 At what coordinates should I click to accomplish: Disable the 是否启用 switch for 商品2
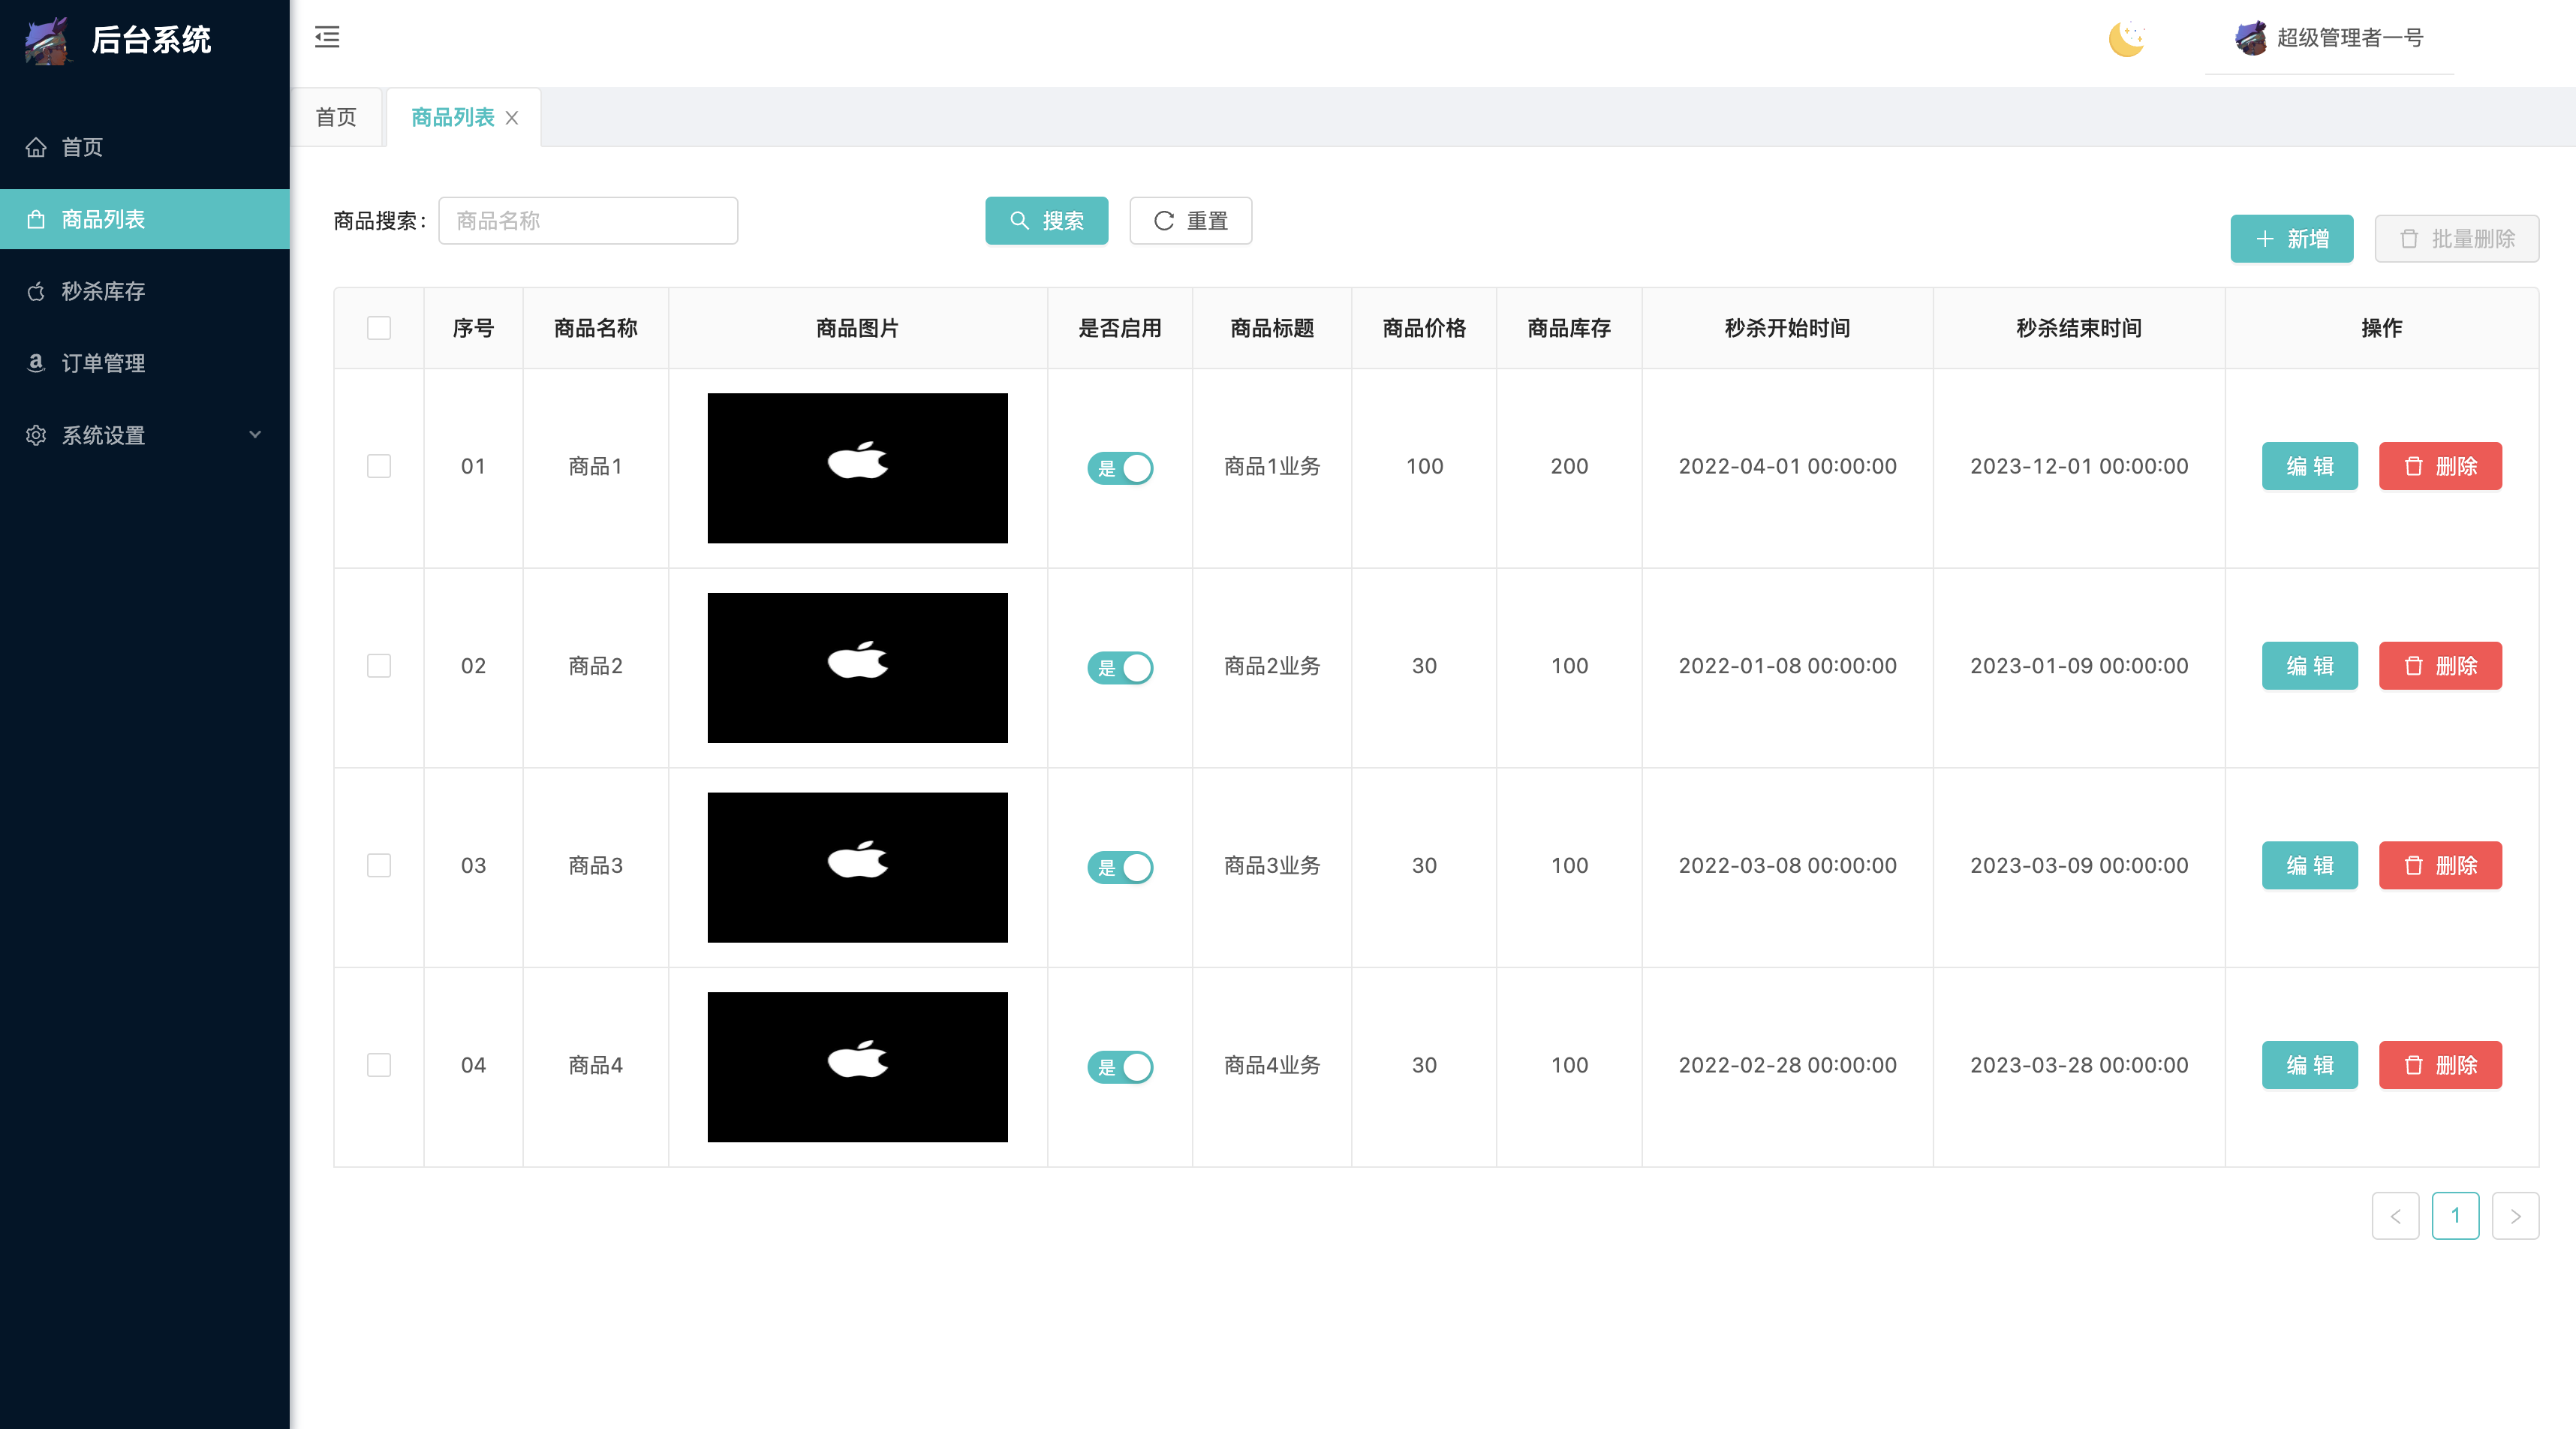[1120, 668]
